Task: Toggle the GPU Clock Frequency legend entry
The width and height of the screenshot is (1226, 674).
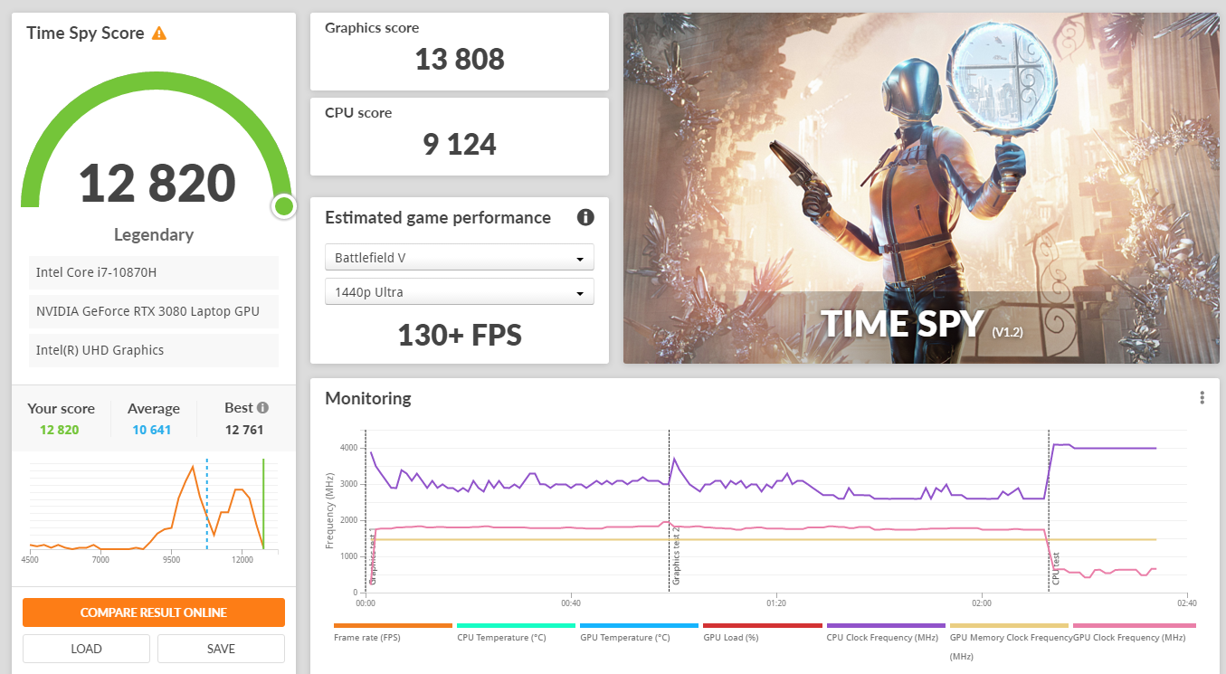Action: pos(1134,632)
